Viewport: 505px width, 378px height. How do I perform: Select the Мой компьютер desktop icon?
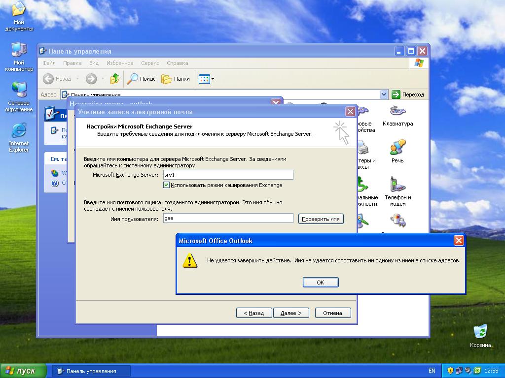[x=19, y=57]
